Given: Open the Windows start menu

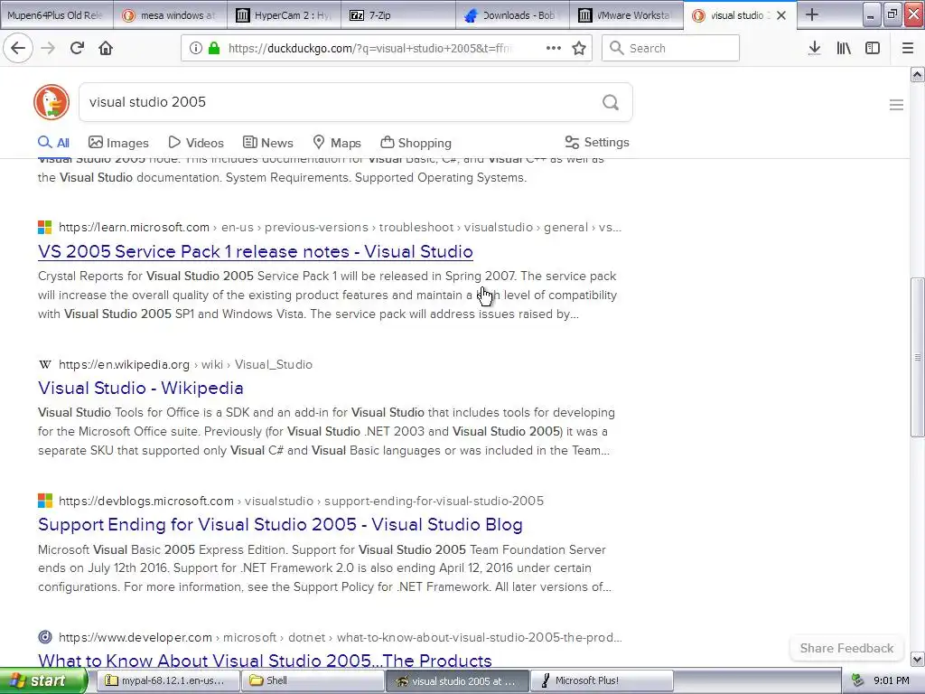Looking at the screenshot, I should pyautogui.click(x=43, y=680).
